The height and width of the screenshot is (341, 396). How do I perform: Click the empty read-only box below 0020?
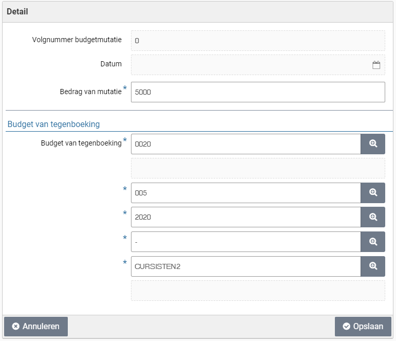click(x=257, y=168)
